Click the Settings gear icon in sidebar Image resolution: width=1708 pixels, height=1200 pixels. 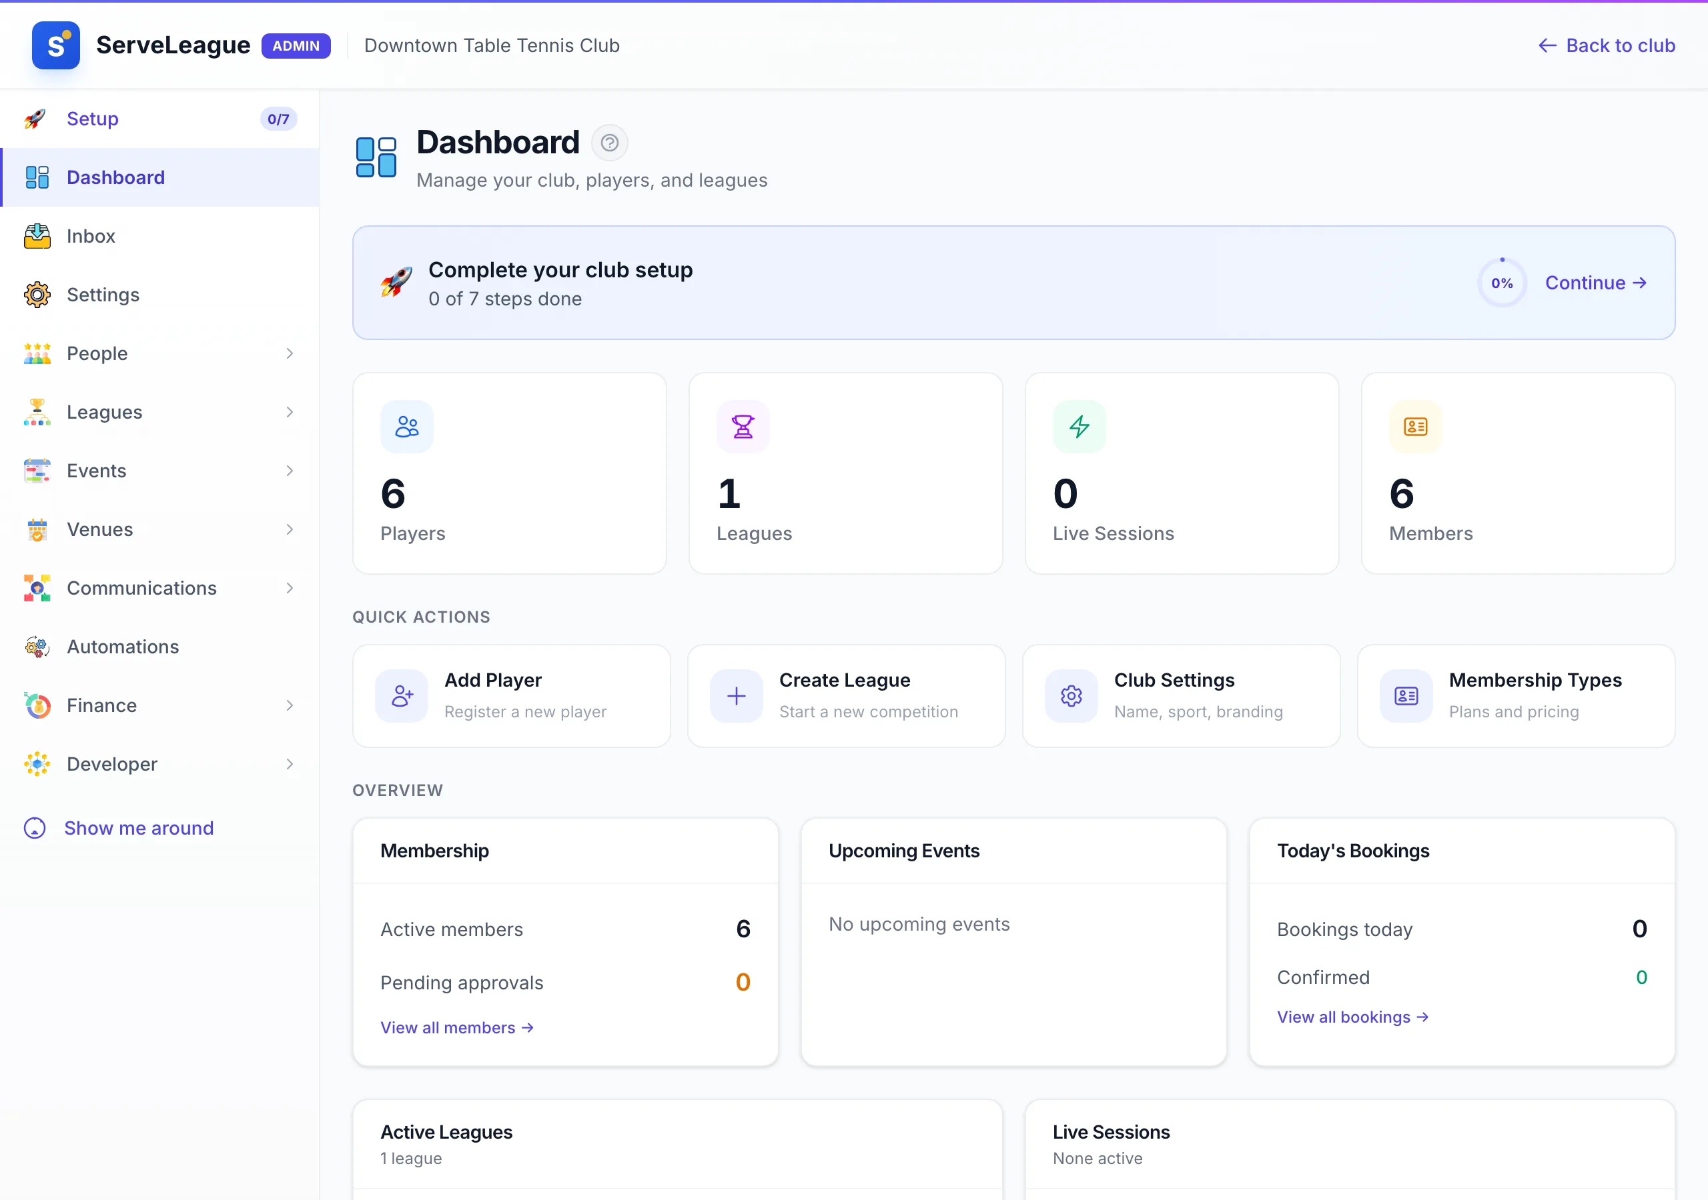click(37, 295)
